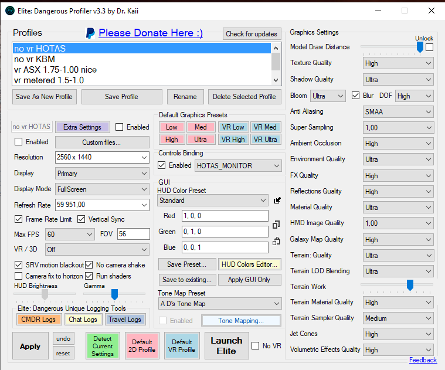Click the Feedback link

click(x=423, y=360)
